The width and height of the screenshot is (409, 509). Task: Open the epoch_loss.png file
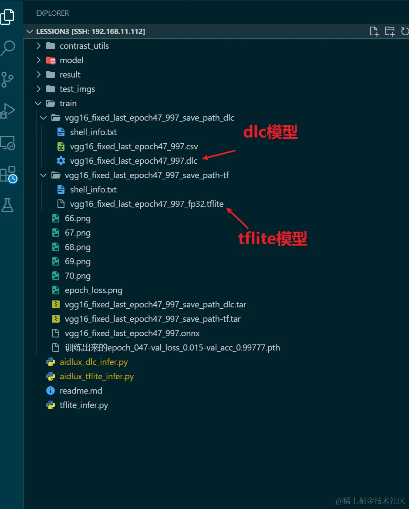pyautogui.click(x=94, y=290)
